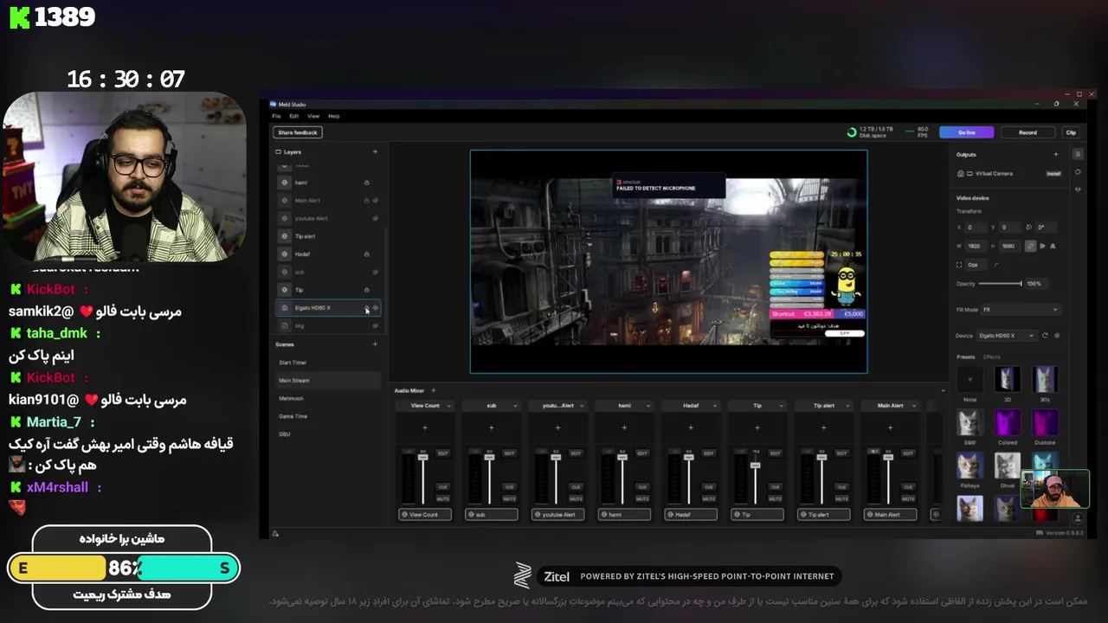The image size is (1108, 623).
Task: Open the Edit menu
Action: click(x=294, y=116)
